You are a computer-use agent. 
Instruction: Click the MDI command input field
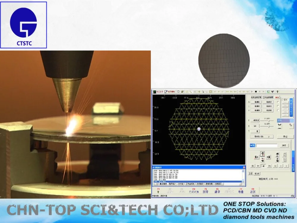(x=267, y=145)
